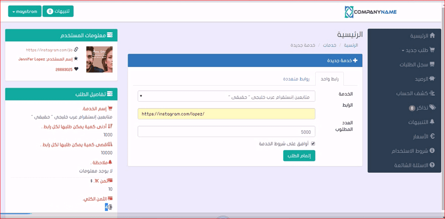This screenshot has width=445, height=219.
Task: Click the Jennifer Lopez username text
Action: pyautogui.click(x=32, y=59)
